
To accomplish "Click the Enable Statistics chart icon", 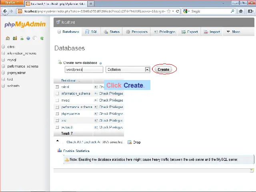I will 60,150.
